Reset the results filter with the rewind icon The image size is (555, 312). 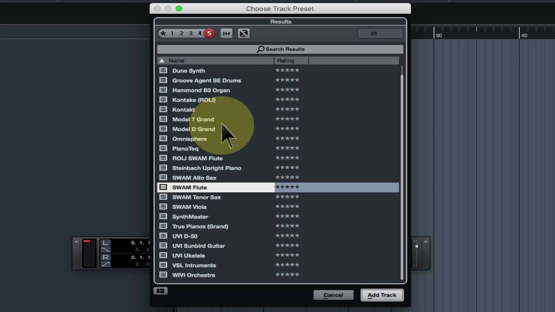(x=226, y=33)
